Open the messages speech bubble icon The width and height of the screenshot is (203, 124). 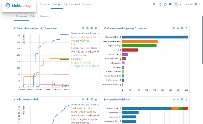[165, 4]
